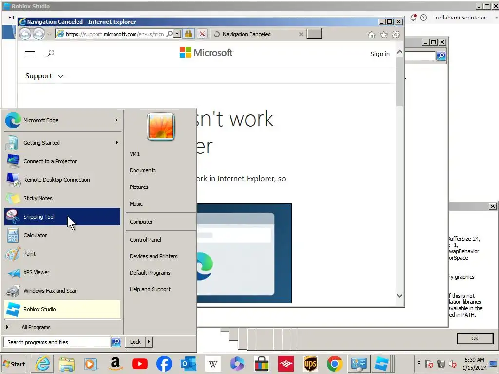Open Computer from the Start menu
The image size is (499, 374).
[141, 222]
